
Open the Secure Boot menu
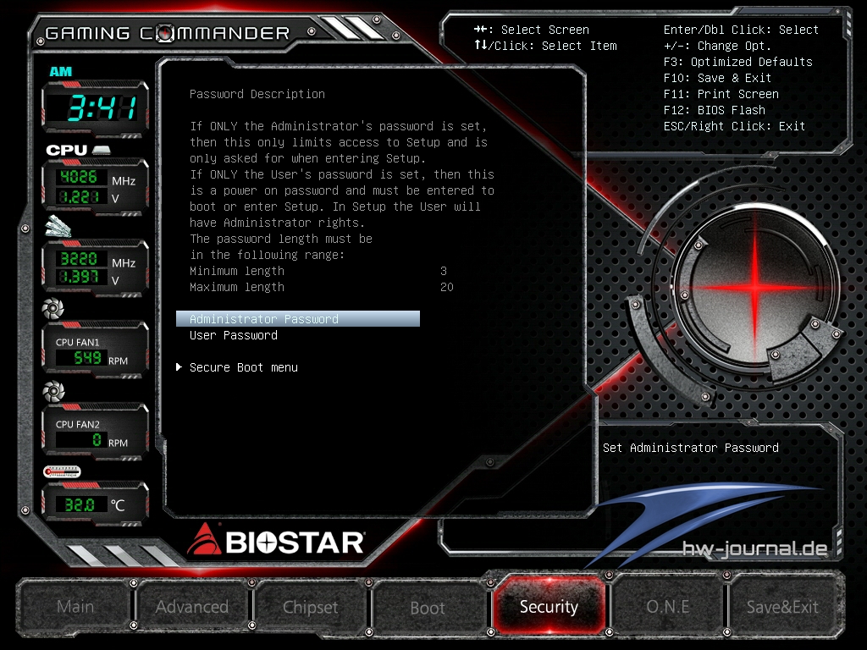click(x=243, y=367)
